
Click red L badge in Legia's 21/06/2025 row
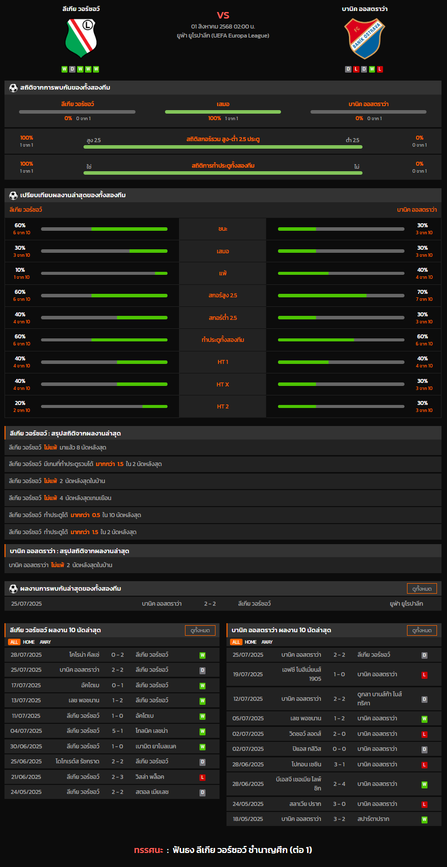pos(202,777)
